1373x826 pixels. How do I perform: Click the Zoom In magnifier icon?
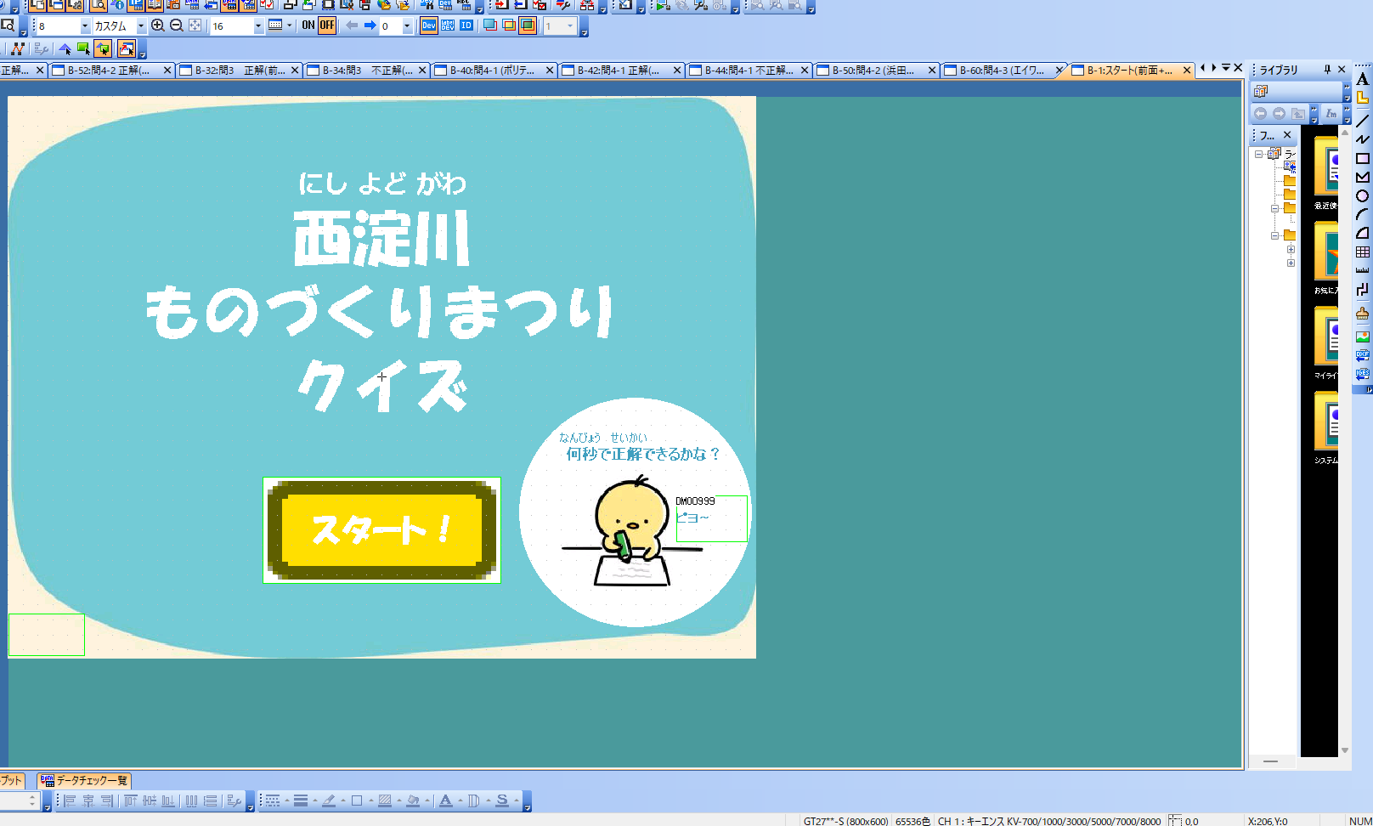(x=157, y=25)
